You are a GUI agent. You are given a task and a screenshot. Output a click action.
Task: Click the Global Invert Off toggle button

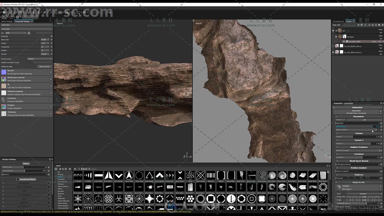click(364, 120)
